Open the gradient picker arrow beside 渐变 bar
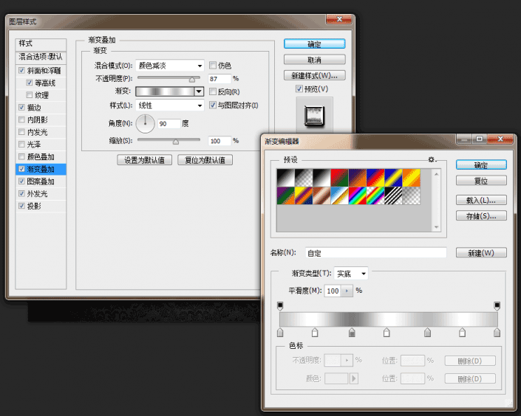The image size is (521, 416). pos(199,91)
